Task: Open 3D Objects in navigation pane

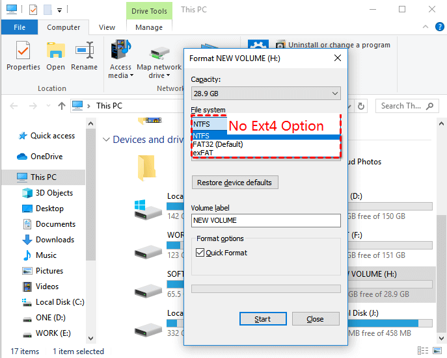Action: (x=47, y=193)
